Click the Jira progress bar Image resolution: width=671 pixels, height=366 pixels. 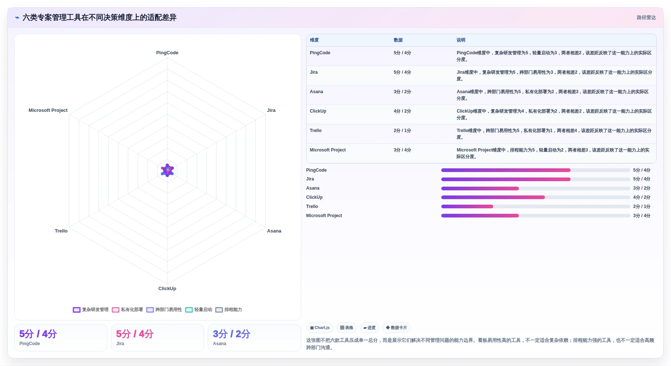click(535, 179)
